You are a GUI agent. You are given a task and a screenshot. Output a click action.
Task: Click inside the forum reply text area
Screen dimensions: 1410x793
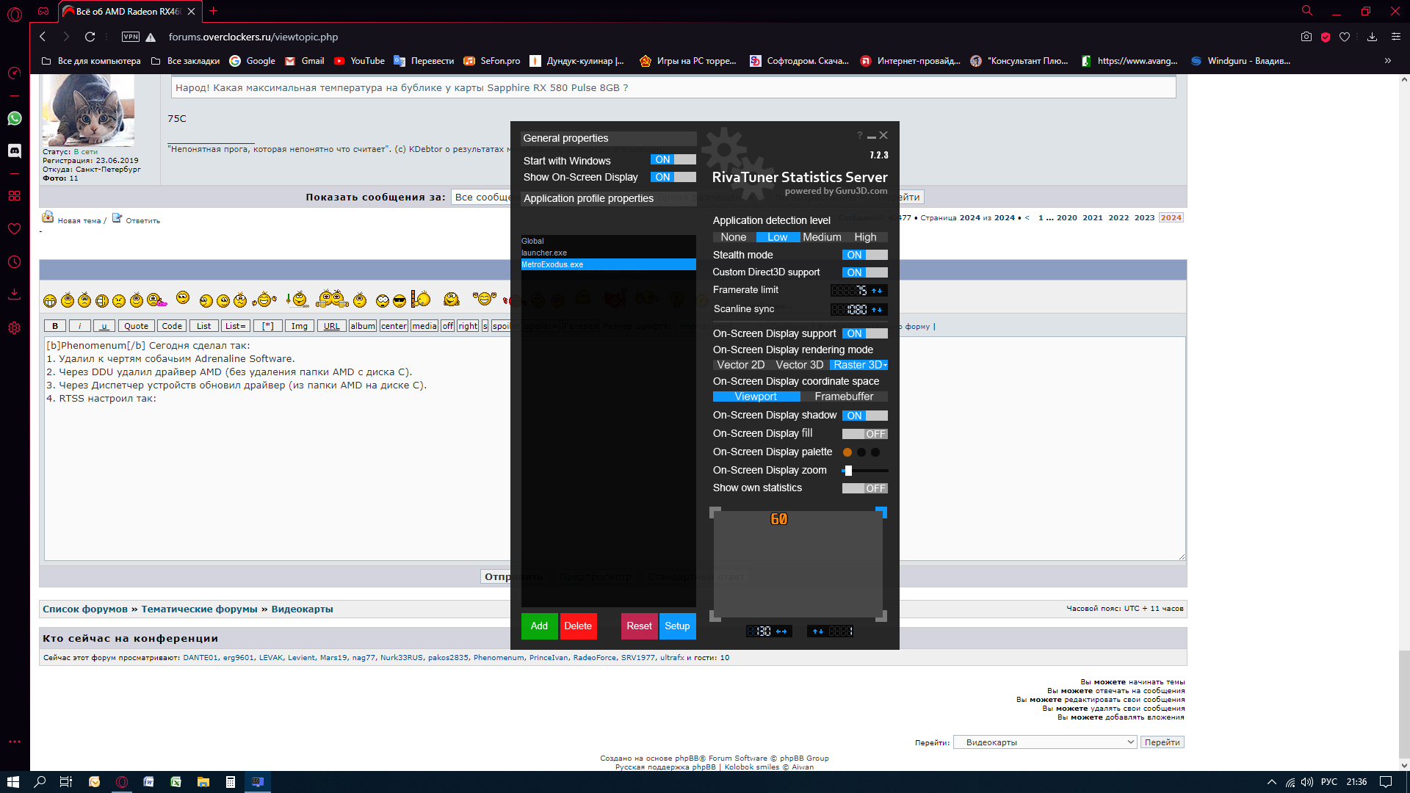[279, 470]
